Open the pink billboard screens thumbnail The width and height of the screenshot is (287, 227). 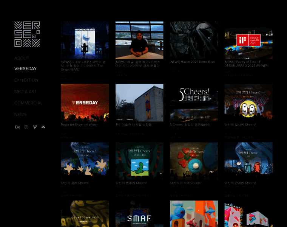click(x=248, y=214)
